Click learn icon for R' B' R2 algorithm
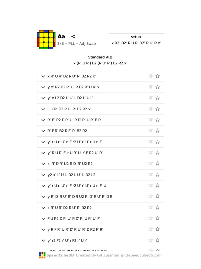Screen dimensions: 201x269 pyautogui.click(x=150, y=120)
